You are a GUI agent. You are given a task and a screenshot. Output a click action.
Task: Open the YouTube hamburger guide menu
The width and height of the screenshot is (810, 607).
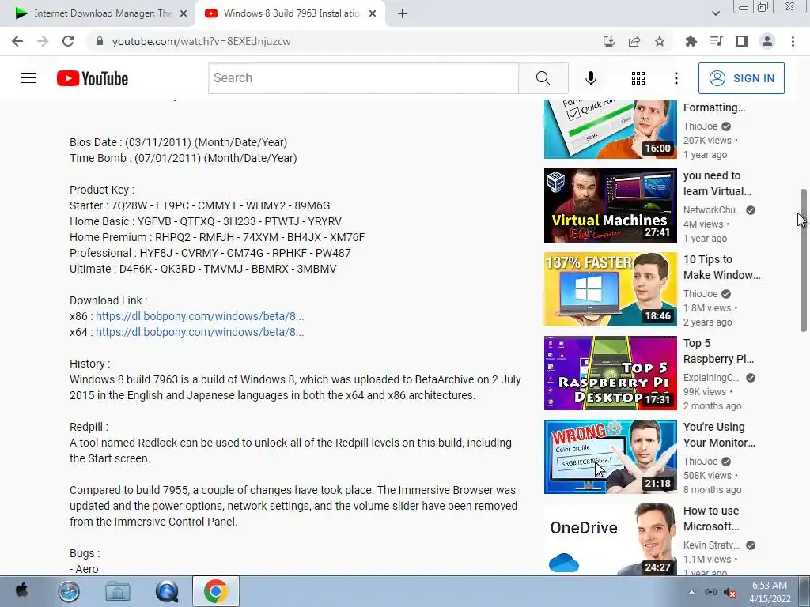[x=28, y=78]
